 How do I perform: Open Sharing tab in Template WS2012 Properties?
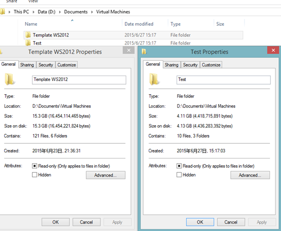pyautogui.click(x=27, y=65)
